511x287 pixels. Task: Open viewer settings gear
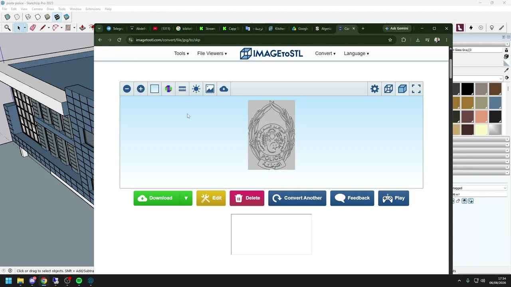(374, 89)
